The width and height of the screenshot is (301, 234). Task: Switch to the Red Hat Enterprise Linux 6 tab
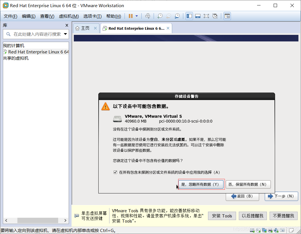tap(136, 28)
